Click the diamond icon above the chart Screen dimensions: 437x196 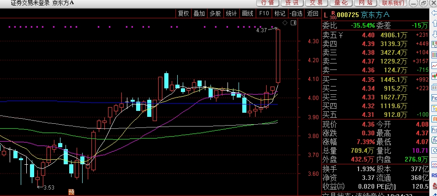click(x=285, y=23)
